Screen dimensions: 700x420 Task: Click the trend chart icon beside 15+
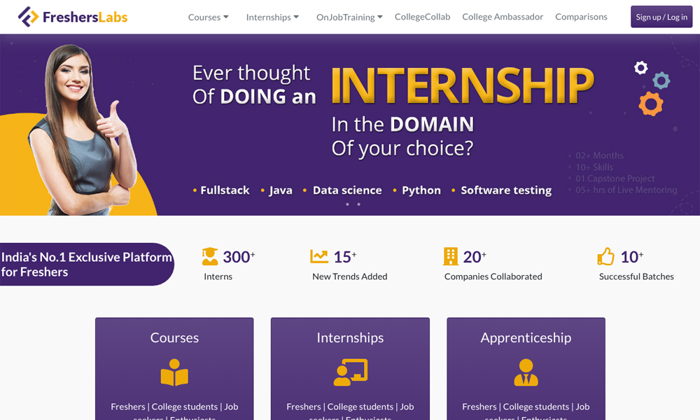tap(319, 257)
